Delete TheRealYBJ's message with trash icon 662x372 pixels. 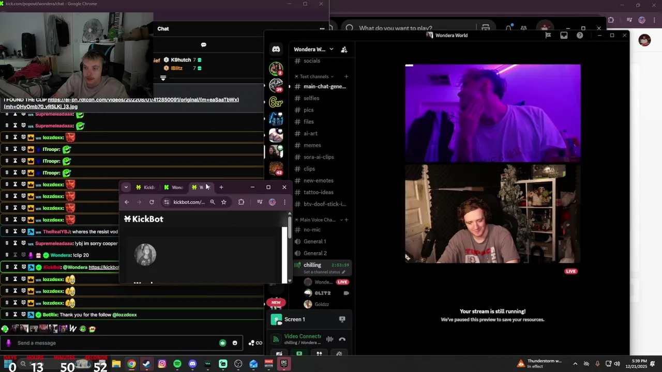point(7,231)
